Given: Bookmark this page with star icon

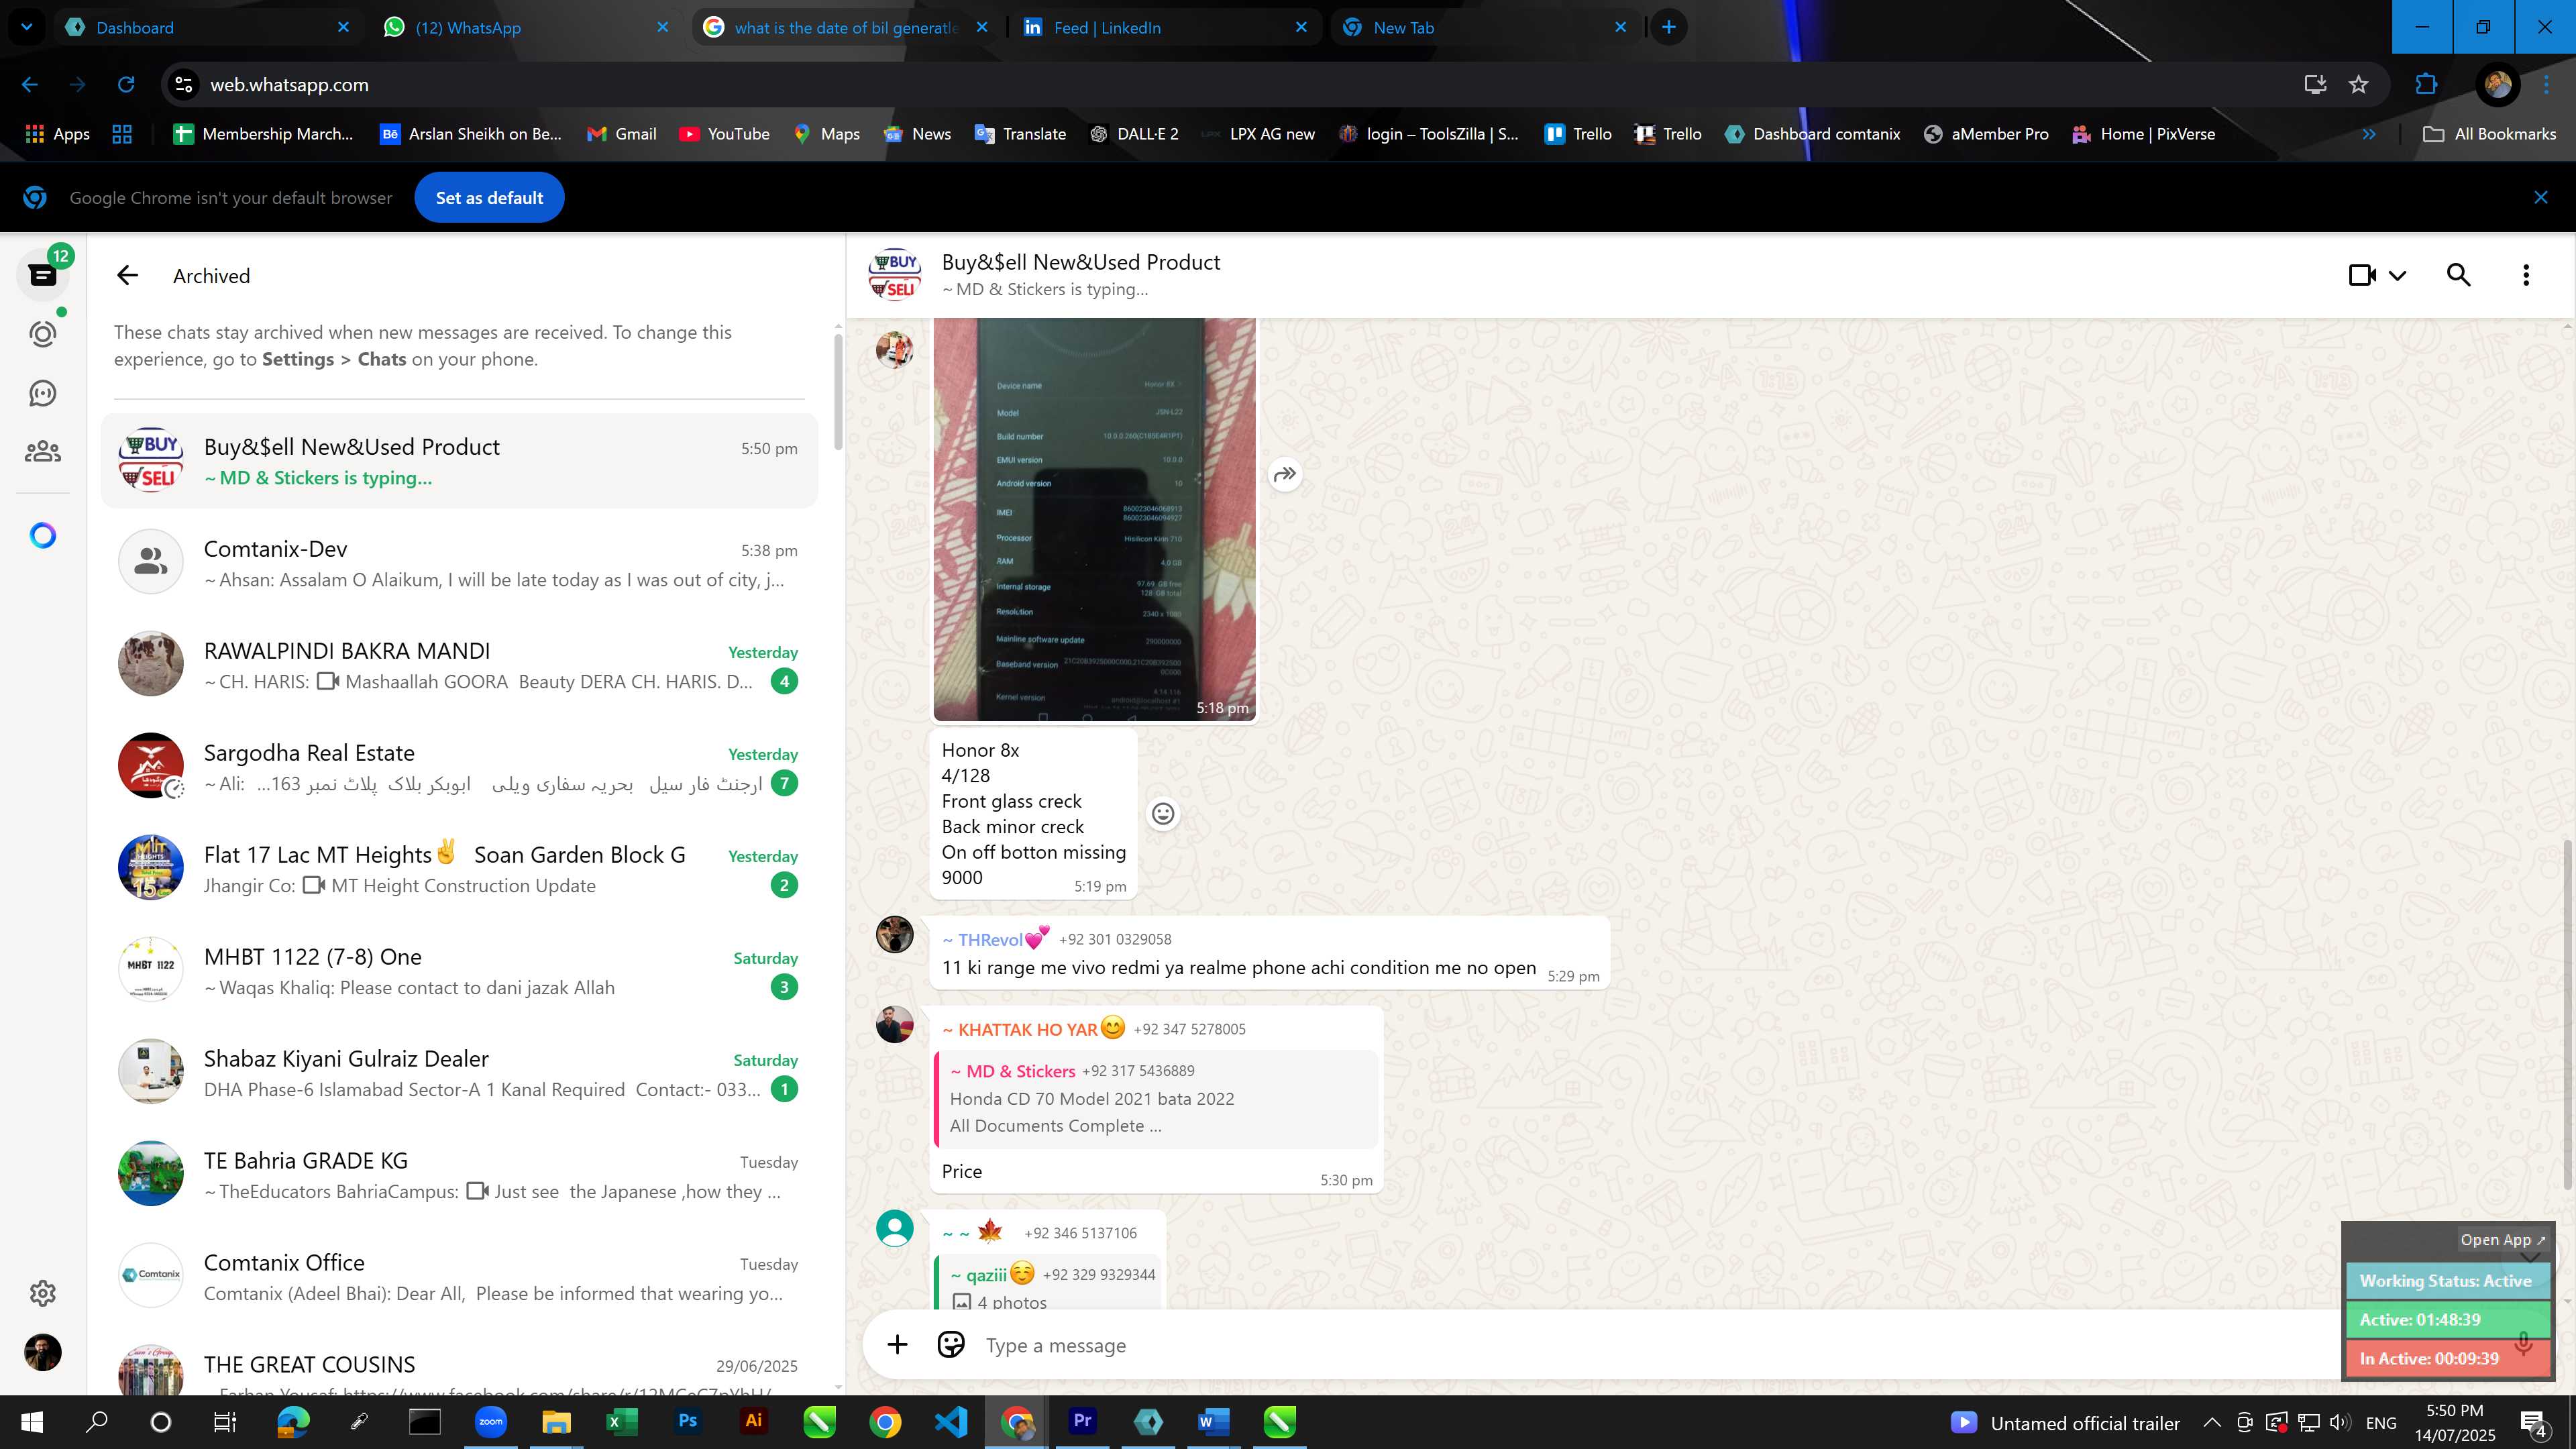Looking at the screenshot, I should pyautogui.click(x=2359, y=85).
